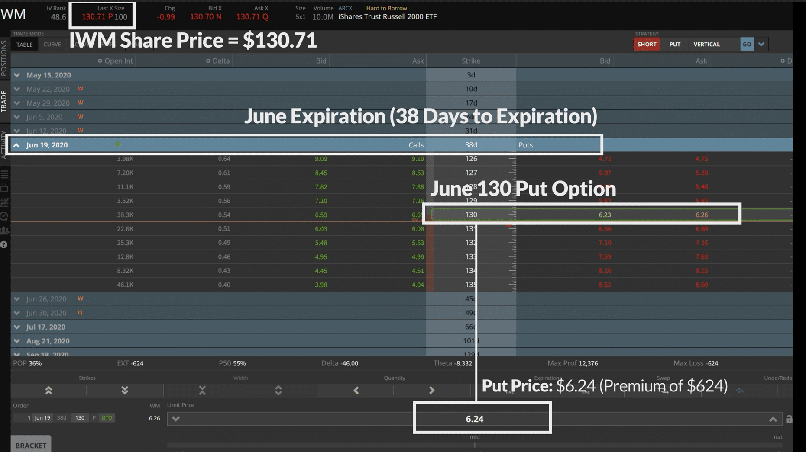Click the 134 put ask 8.15

[x=702, y=271]
